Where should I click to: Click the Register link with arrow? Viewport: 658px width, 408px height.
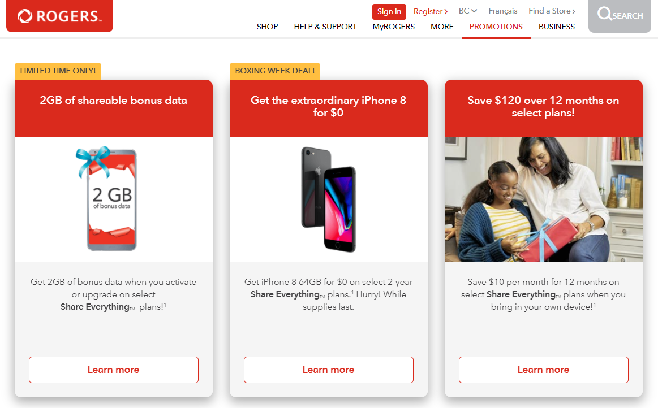coord(431,11)
